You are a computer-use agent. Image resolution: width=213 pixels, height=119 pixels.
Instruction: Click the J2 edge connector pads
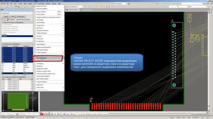click(x=126, y=106)
